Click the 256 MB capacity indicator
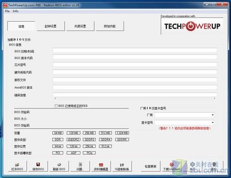This screenshot has height=178, width=231. click(x=89, y=133)
